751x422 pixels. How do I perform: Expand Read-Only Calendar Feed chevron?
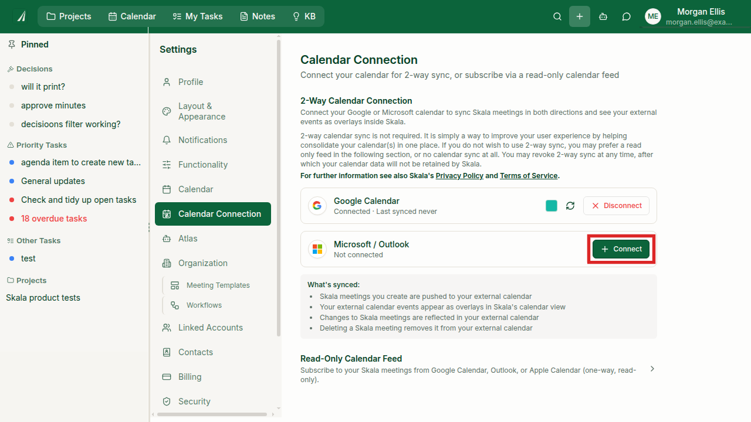[652, 369]
